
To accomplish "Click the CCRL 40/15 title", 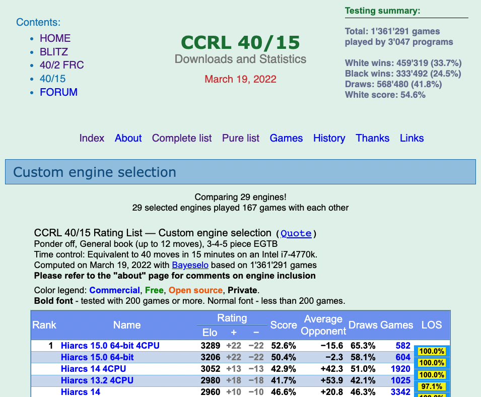I will tap(241, 42).
